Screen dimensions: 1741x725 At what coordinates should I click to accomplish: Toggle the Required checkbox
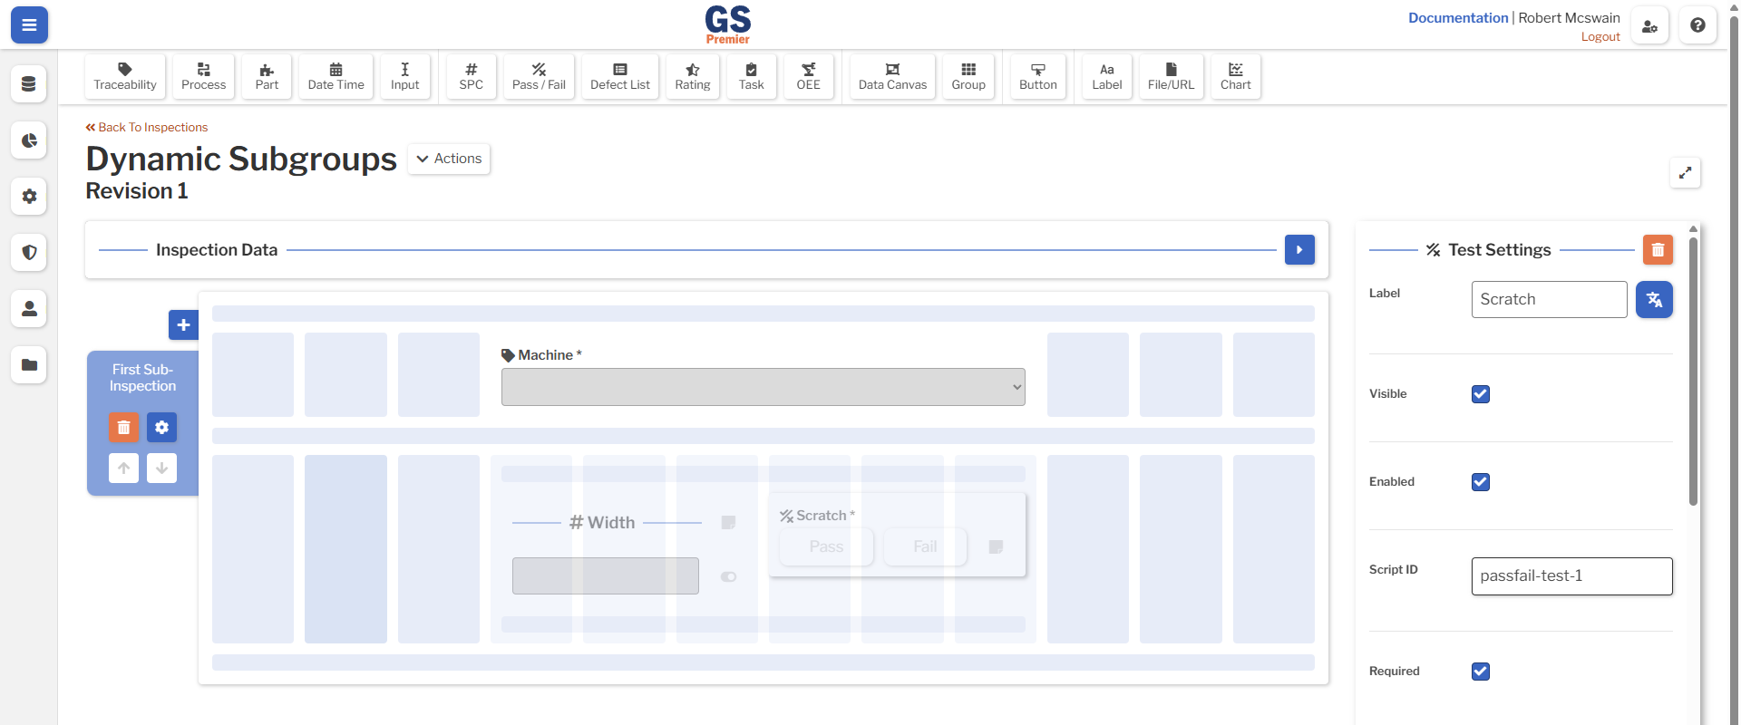point(1481,672)
